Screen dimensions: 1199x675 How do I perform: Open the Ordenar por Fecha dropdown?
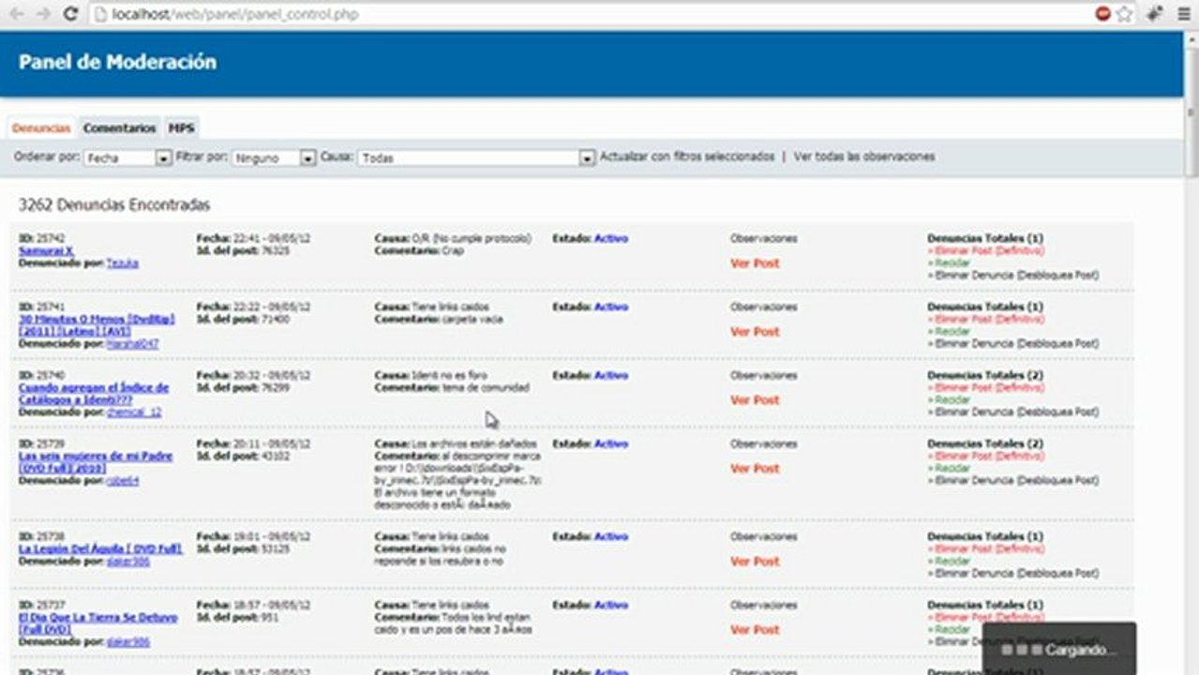(x=127, y=157)
